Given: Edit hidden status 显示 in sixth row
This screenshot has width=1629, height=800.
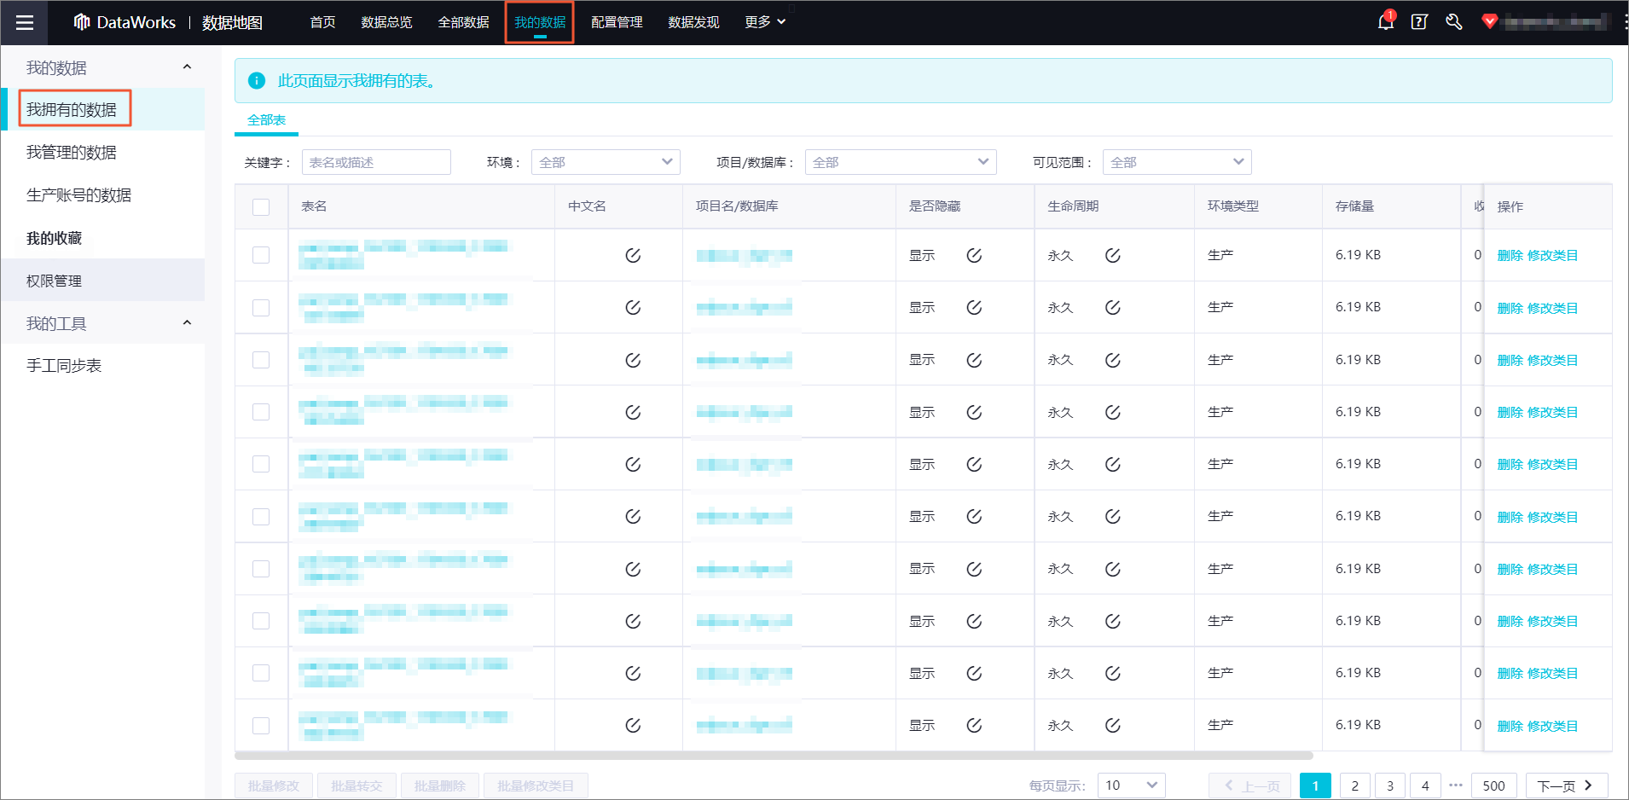Looking at the screenshot, I should 974,516.
